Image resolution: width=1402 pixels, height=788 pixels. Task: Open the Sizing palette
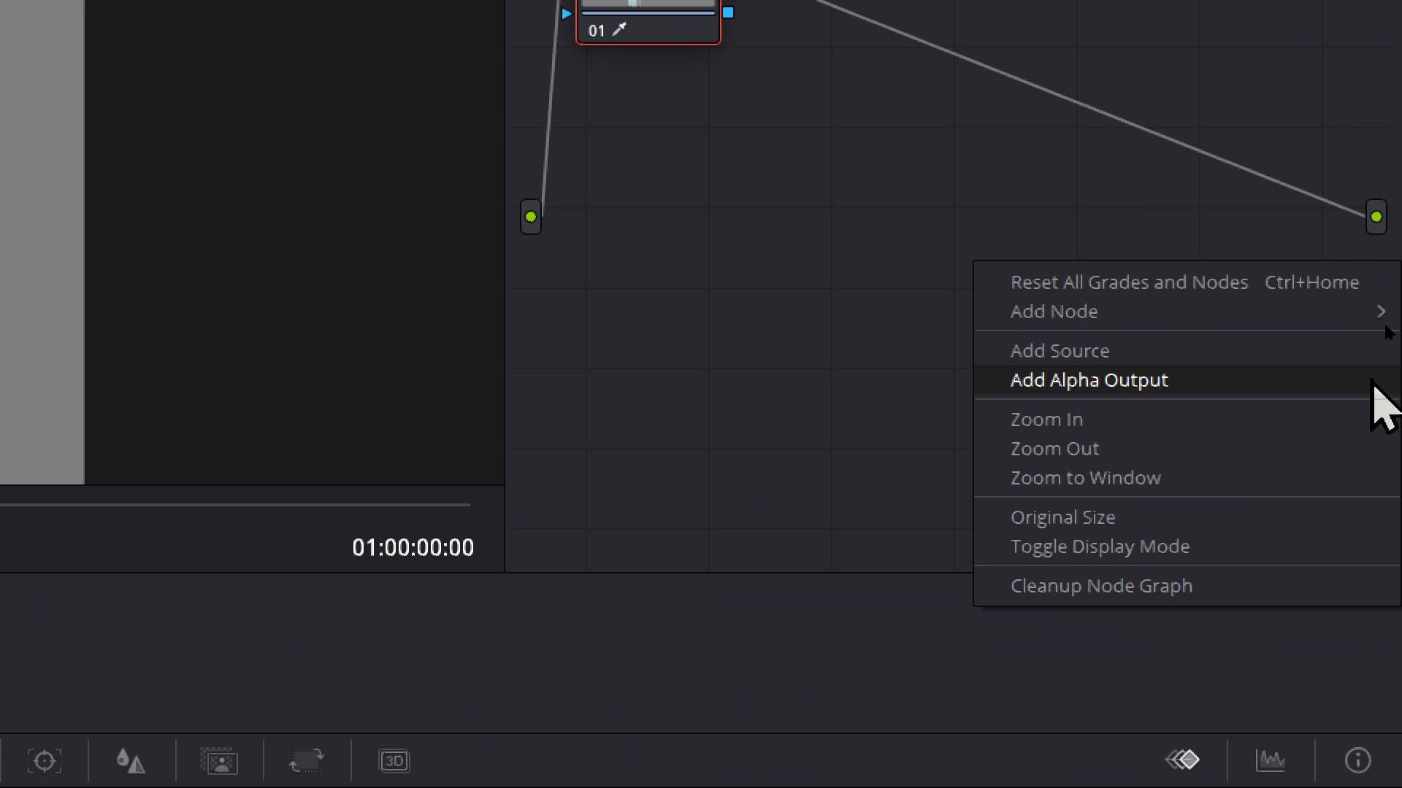pyautogui.click(x=307, y=760)
